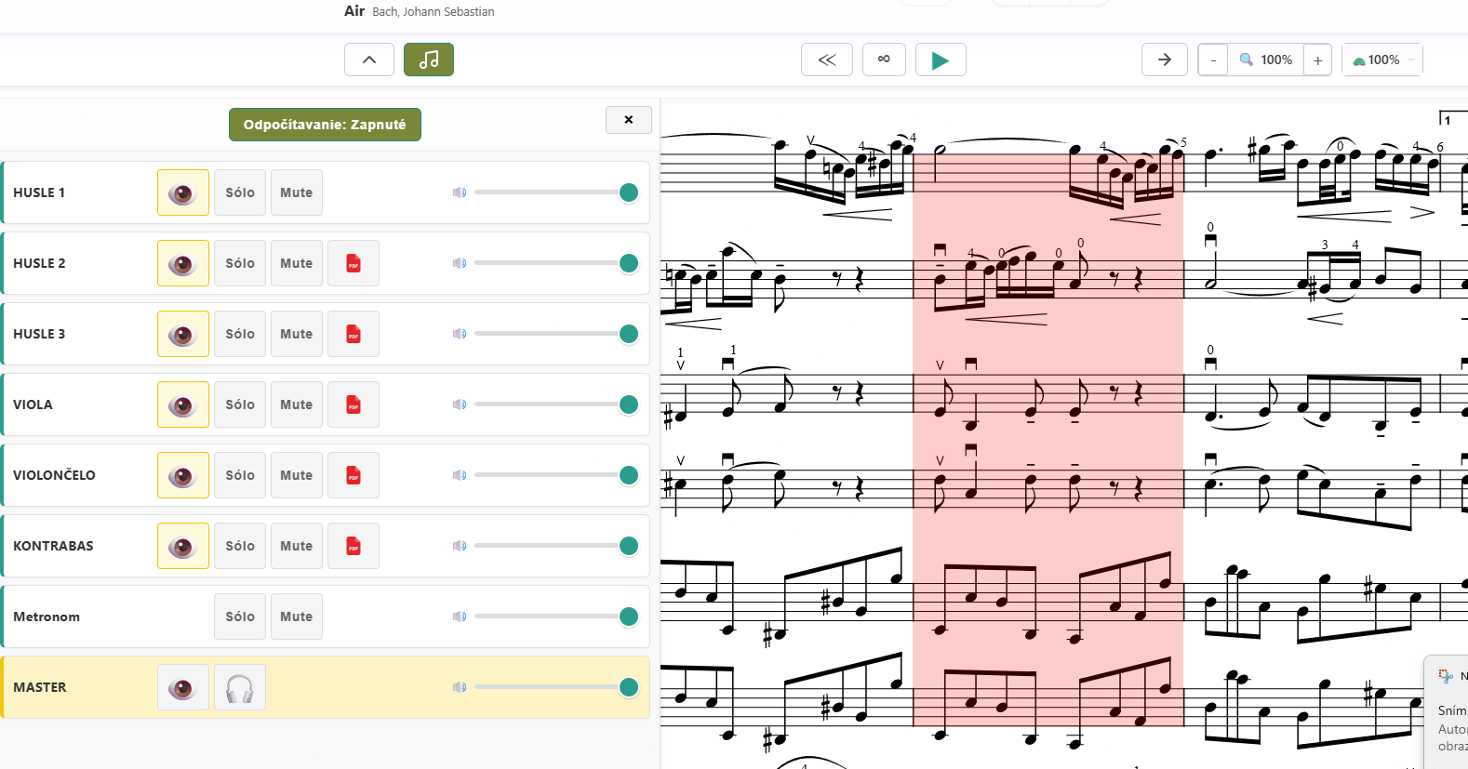
Task: Toggle visibility eye for HUSLE 2
Action: pyautogui.click(x=182, y=263)
